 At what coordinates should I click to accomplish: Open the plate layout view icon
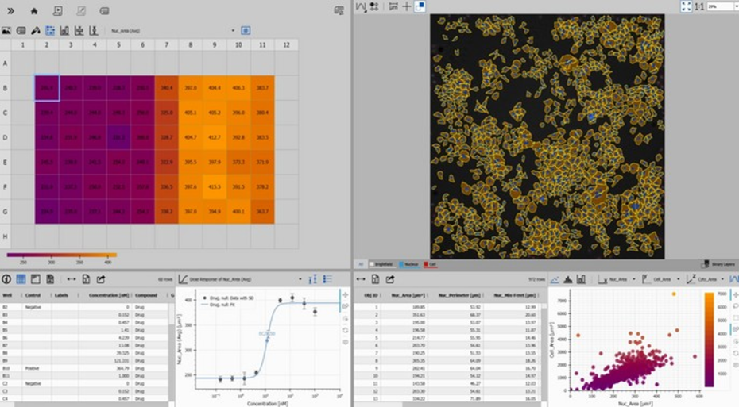click(35, 279)
